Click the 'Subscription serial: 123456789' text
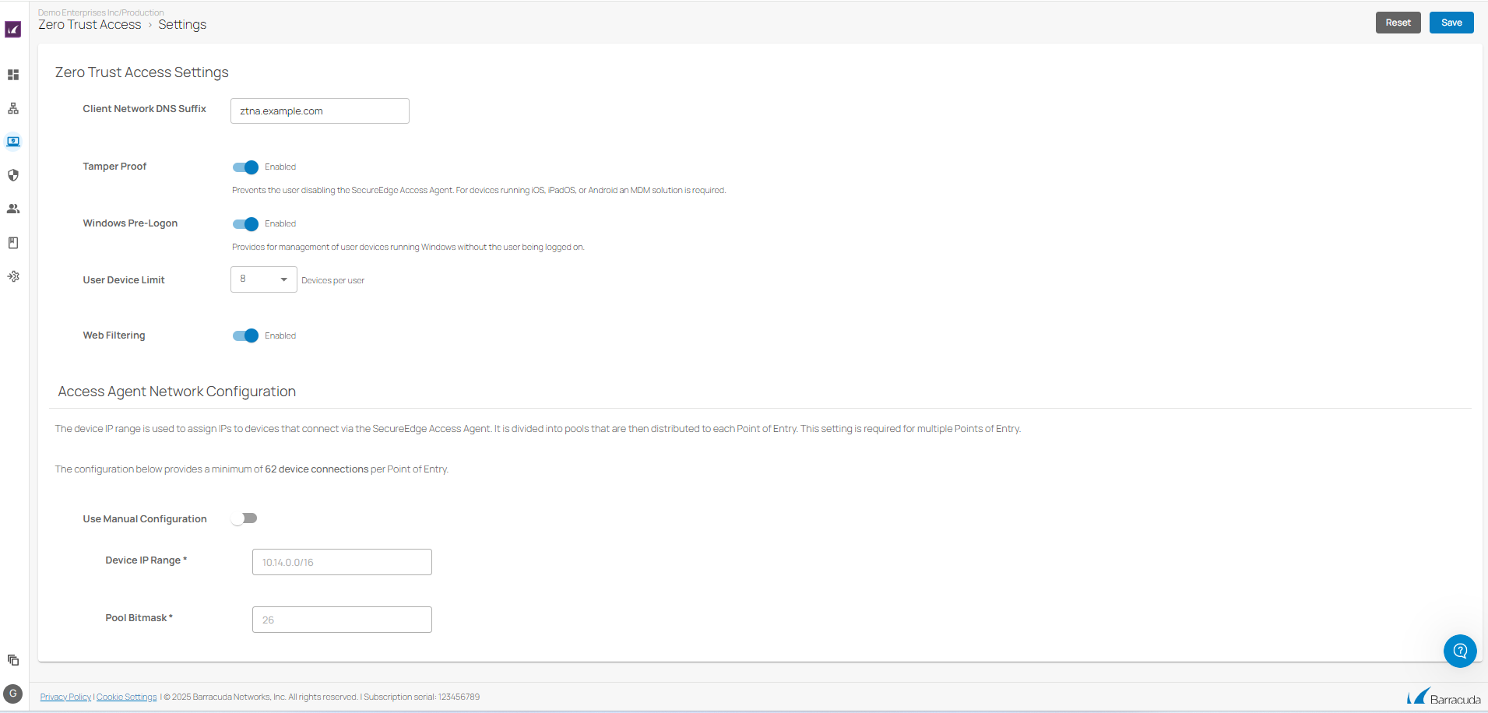 click(421, 697)
